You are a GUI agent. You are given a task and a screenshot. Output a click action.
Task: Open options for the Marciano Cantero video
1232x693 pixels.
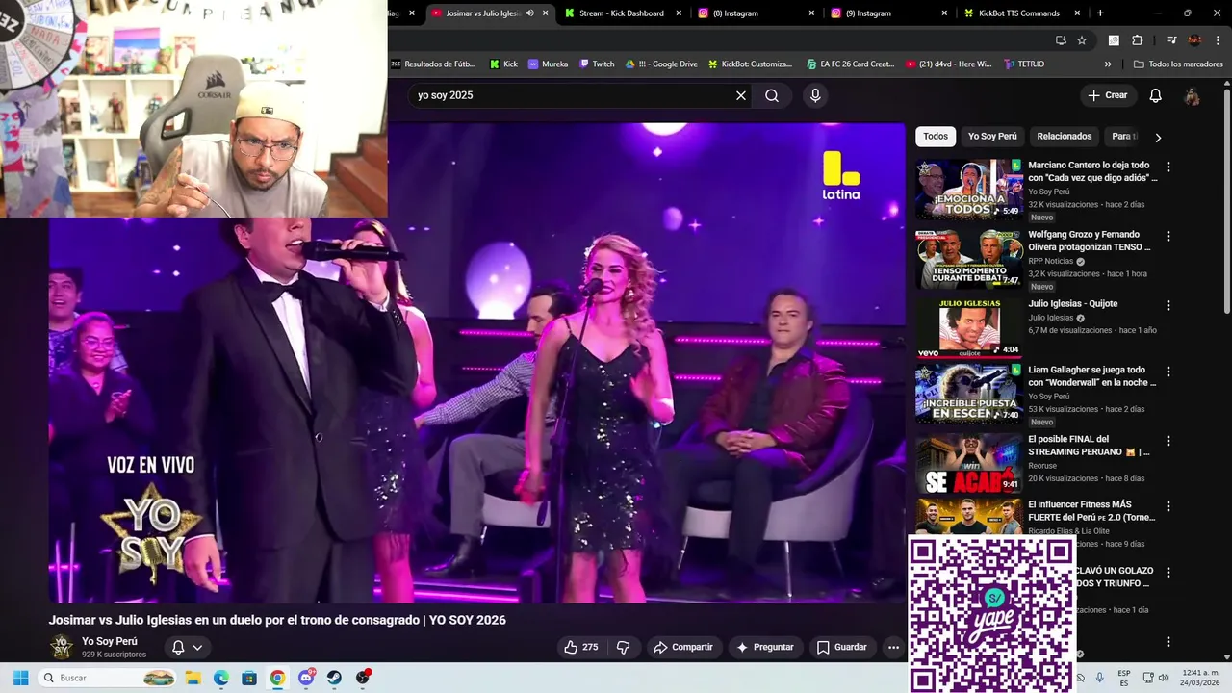click(1168, 167)
